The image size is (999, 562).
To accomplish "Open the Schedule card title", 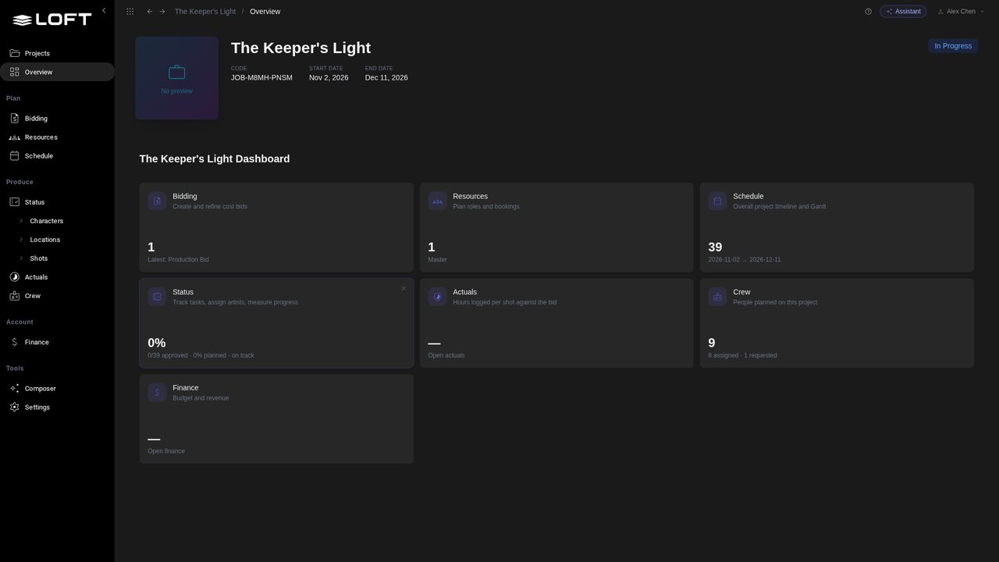I will 748,196.
